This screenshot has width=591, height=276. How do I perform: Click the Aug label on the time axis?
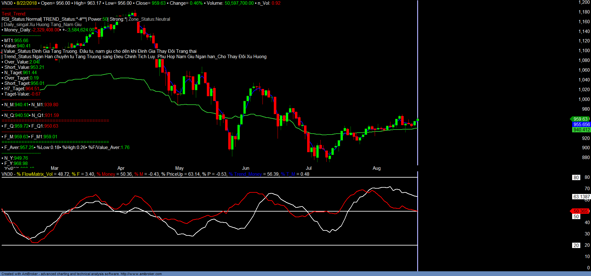[x=376, y=168]
